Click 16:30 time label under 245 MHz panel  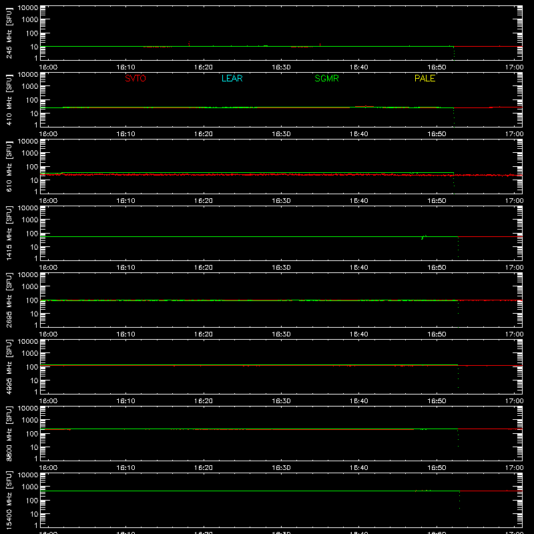[x=281, y=67]
